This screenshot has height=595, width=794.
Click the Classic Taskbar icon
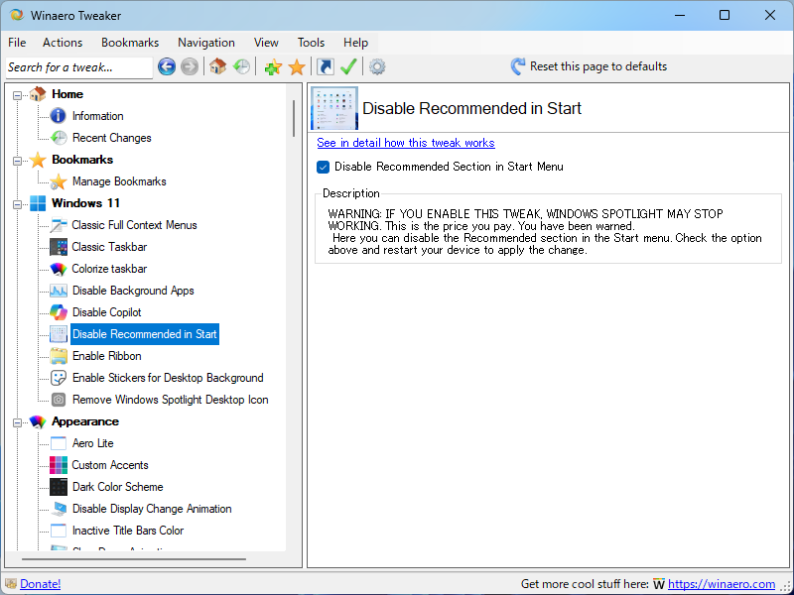coord(59,246)
